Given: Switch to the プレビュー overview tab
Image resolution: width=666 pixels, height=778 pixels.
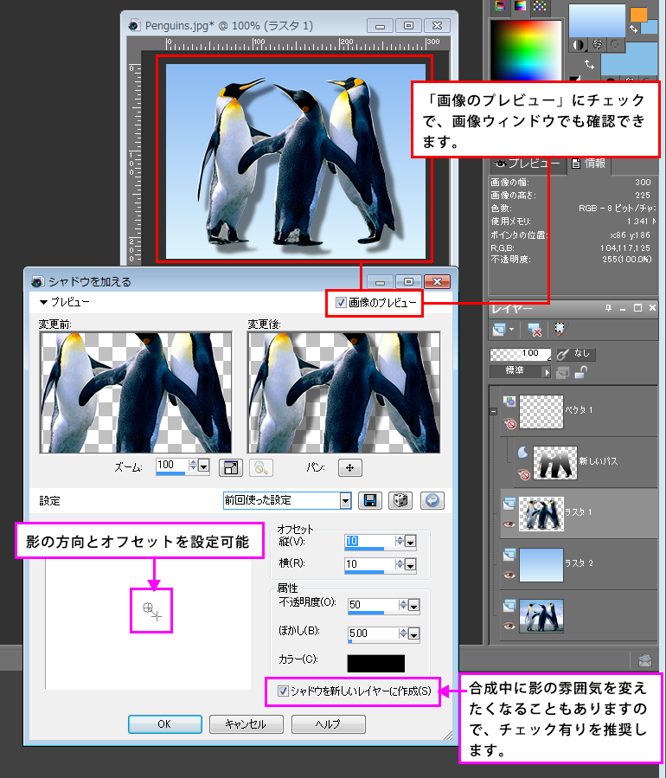Looking at the screenshot, I should click(x=528, y=164).
